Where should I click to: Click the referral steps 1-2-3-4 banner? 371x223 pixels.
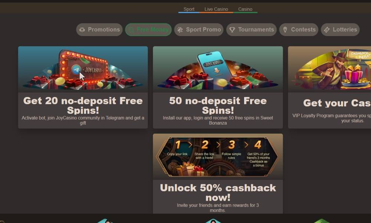[x=218, y=156]
